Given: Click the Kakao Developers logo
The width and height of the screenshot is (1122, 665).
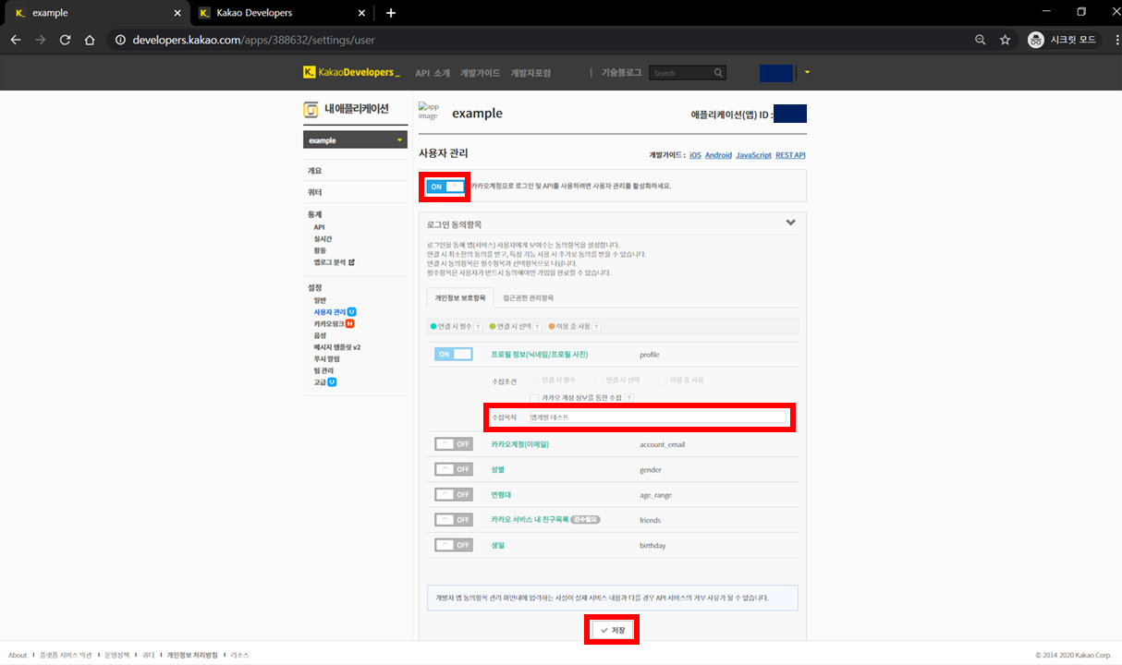Looking at the screenshot, I should pyautogui.click(x=351, y=72).
